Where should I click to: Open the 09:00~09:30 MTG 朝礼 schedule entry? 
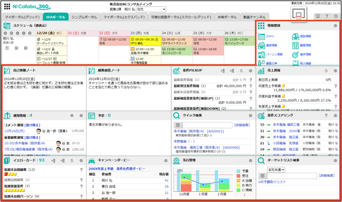[x=145, y=41]
